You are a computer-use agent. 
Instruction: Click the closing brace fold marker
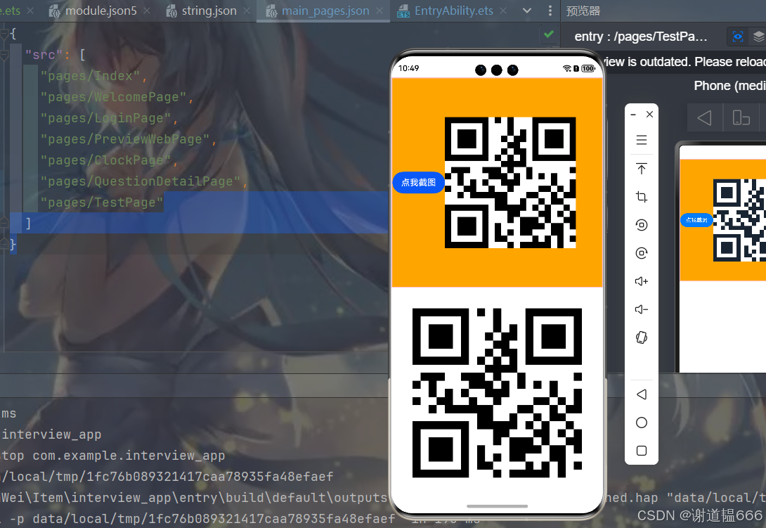(4, 245)
